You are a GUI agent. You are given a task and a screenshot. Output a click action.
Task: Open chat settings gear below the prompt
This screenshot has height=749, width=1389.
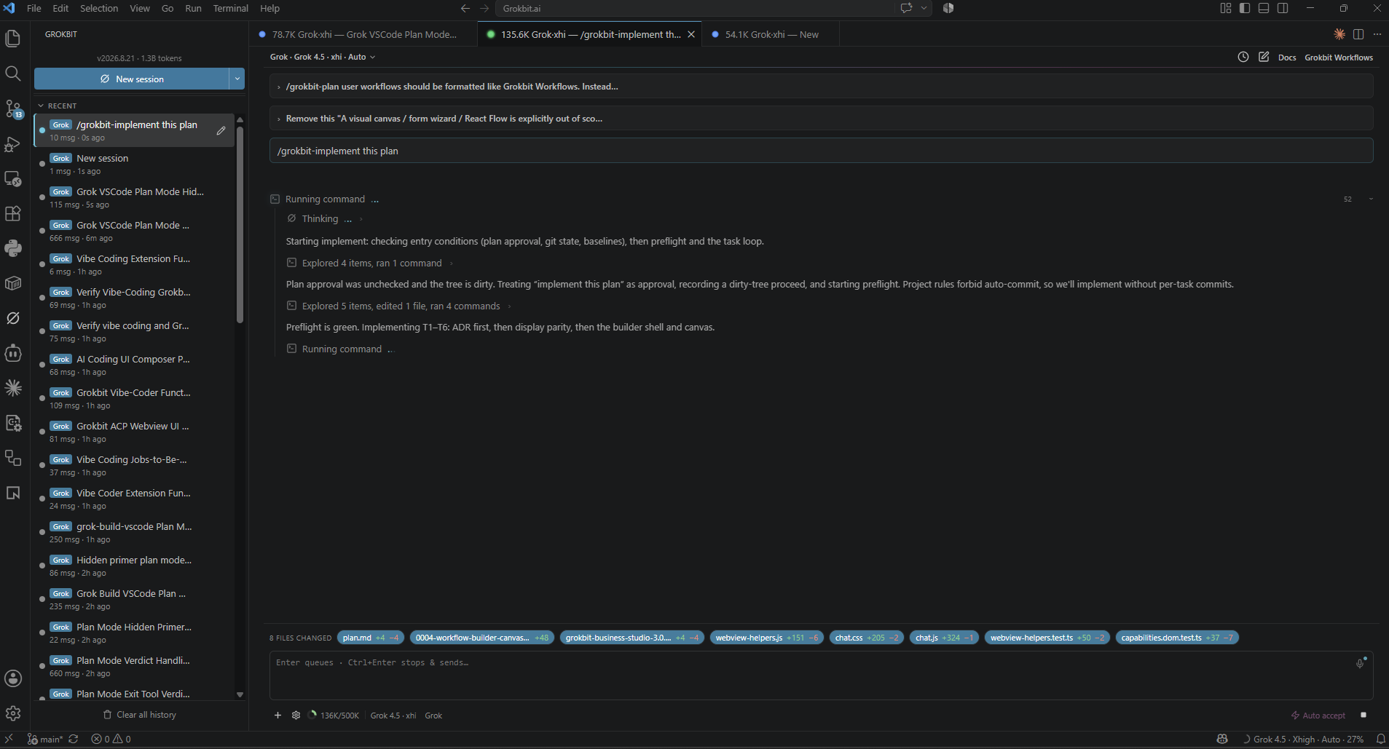coord(296,716)
